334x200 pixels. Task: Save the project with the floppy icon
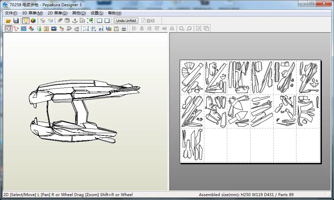[16, 21]
